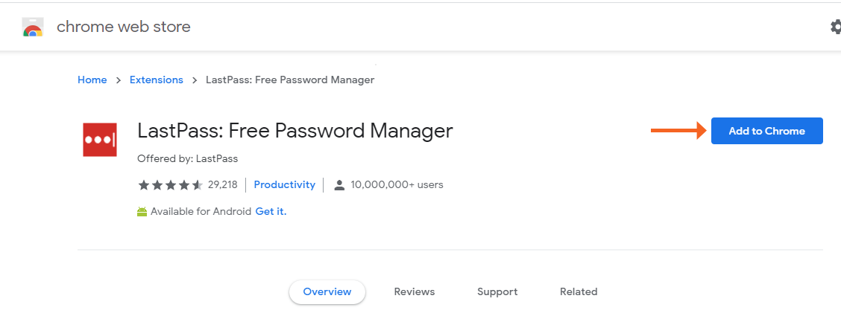Click the chevron separator after Home
This screenshot has width=841, height=313.
point(119,80)
